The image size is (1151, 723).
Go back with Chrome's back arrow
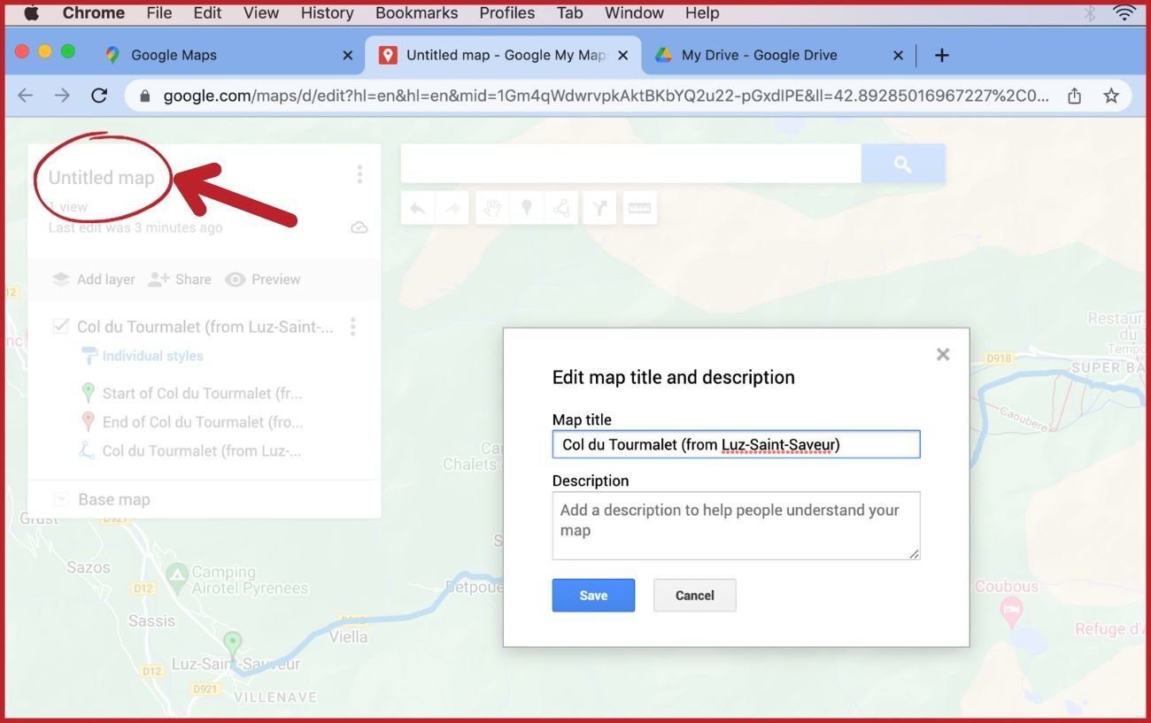[25, 96]
